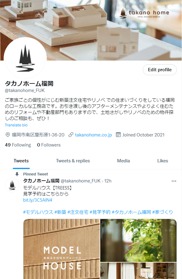Switch to the Tweets & replies tab

[73, 161]
